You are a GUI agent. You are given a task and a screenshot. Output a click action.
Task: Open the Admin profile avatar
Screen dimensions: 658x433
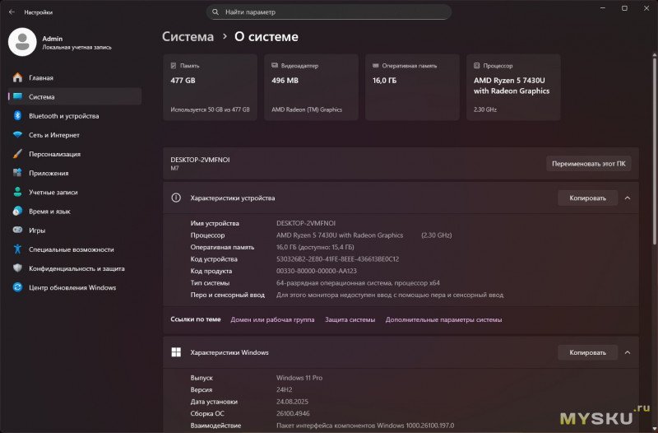coord(22,42)
